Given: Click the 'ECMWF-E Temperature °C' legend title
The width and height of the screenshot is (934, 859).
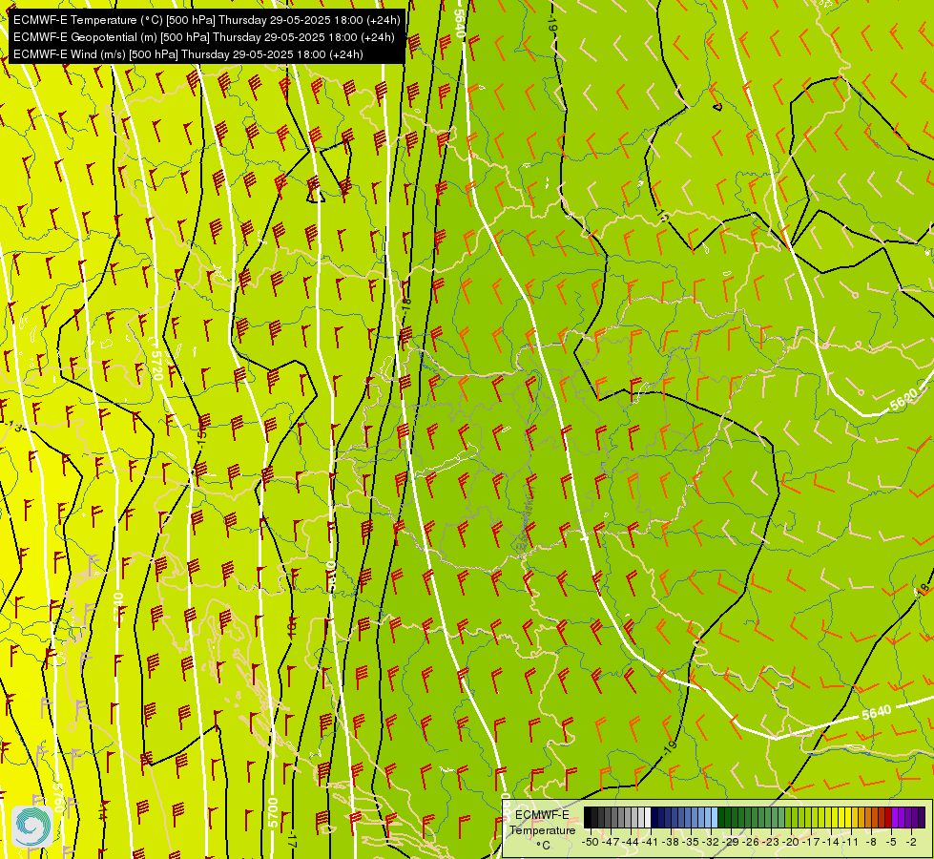Looking at the screenshot, I should 543,830.
